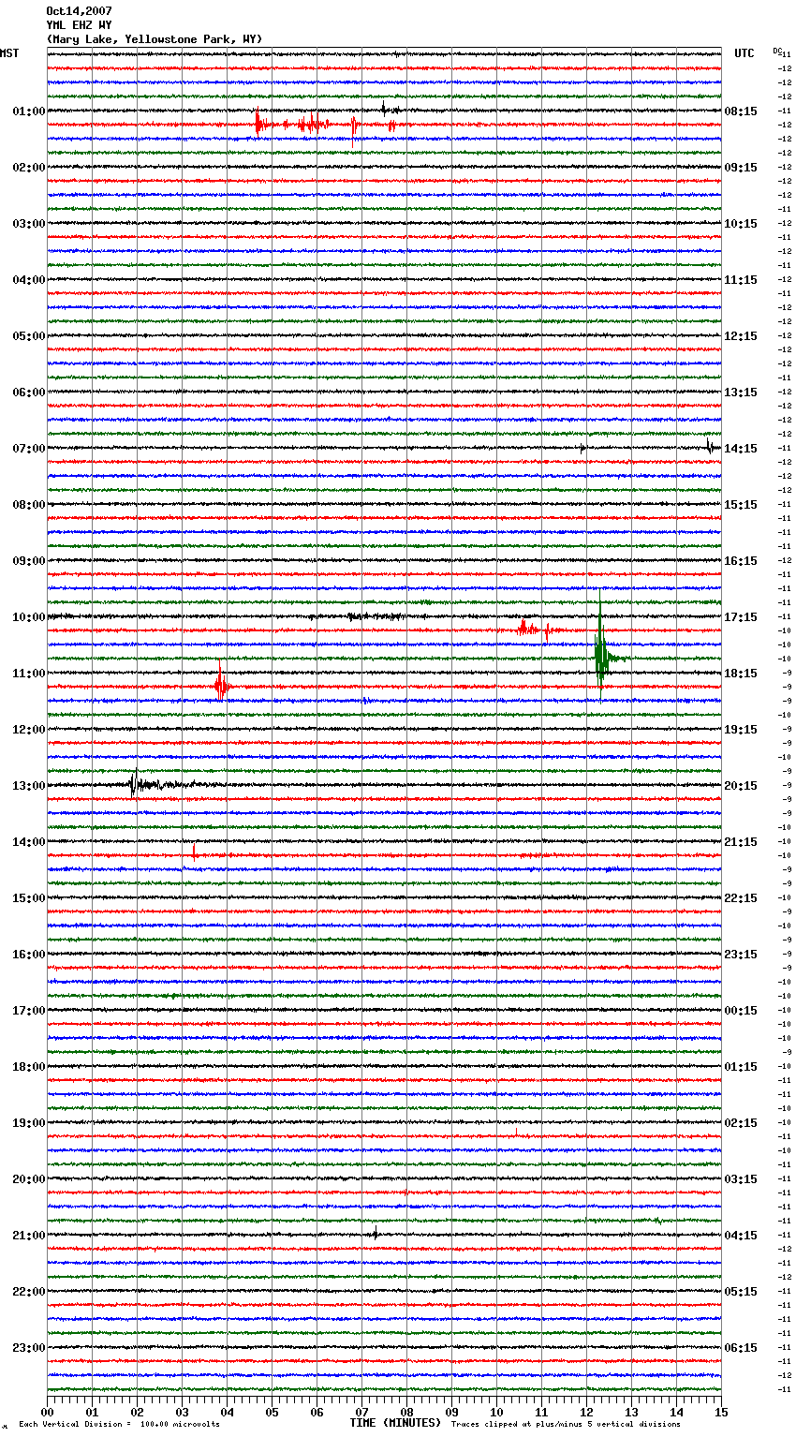Viewport: 796px width, 1437px height.
Task: Select the 20:00 MST time label
Action: click(29, 1179)
